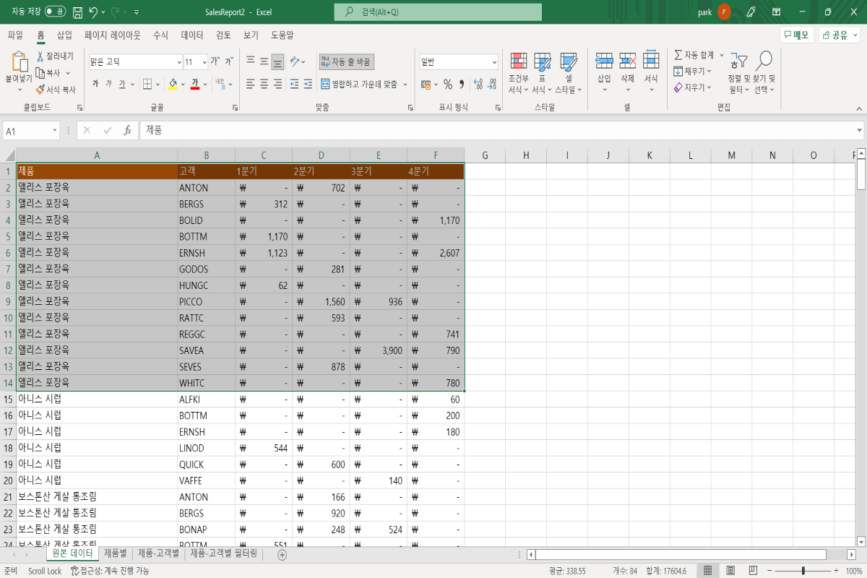867x578 pixels.
Task: Open the 채우기 fill dropdown
Action: 693,72
